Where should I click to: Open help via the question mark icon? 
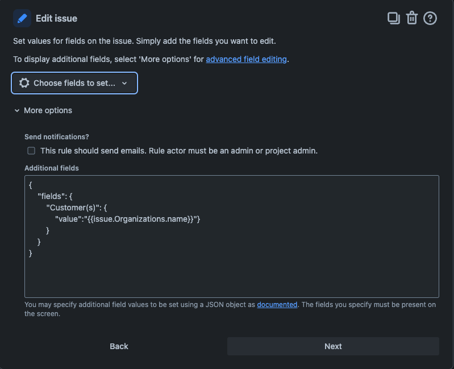point(430,18)
